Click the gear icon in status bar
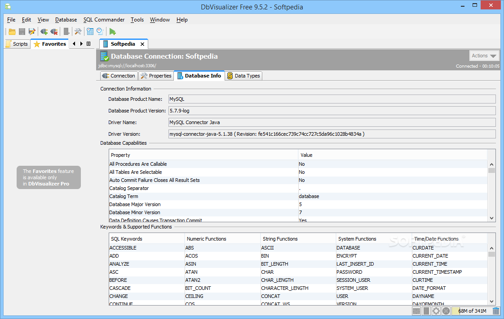Screen dimensions: 504x319 click(x=436, y=310)
